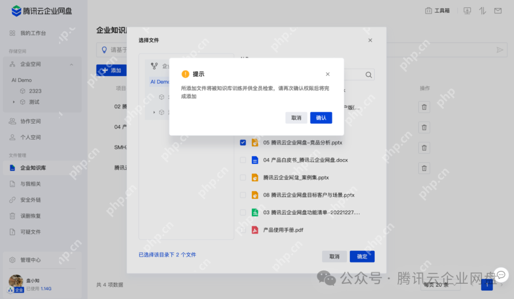Viewport: 514px width, 299px height.
Task: Check 08 腾讯云企业网盘目标客户与场景.pptx checkbox
Action: 243,195
